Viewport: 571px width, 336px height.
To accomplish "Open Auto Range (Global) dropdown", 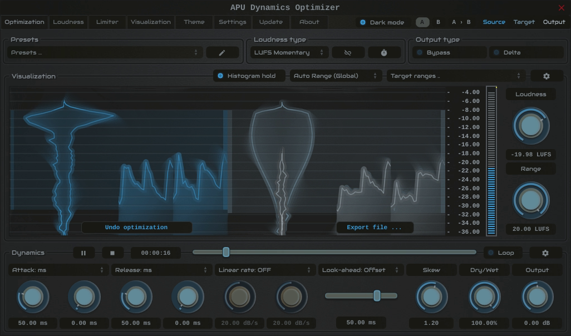I will (336, 76).
